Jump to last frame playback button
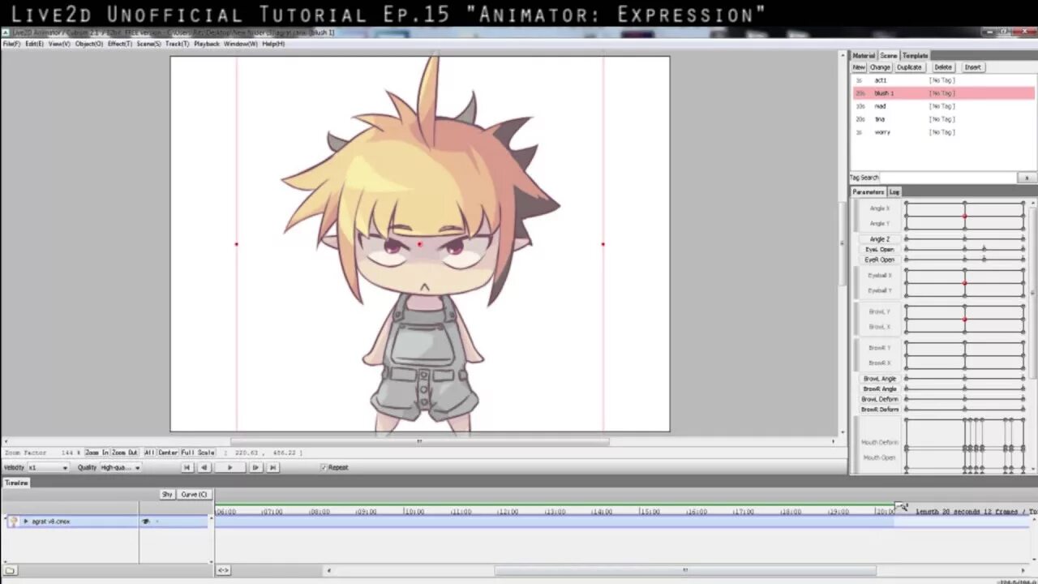 coord(273,467)
